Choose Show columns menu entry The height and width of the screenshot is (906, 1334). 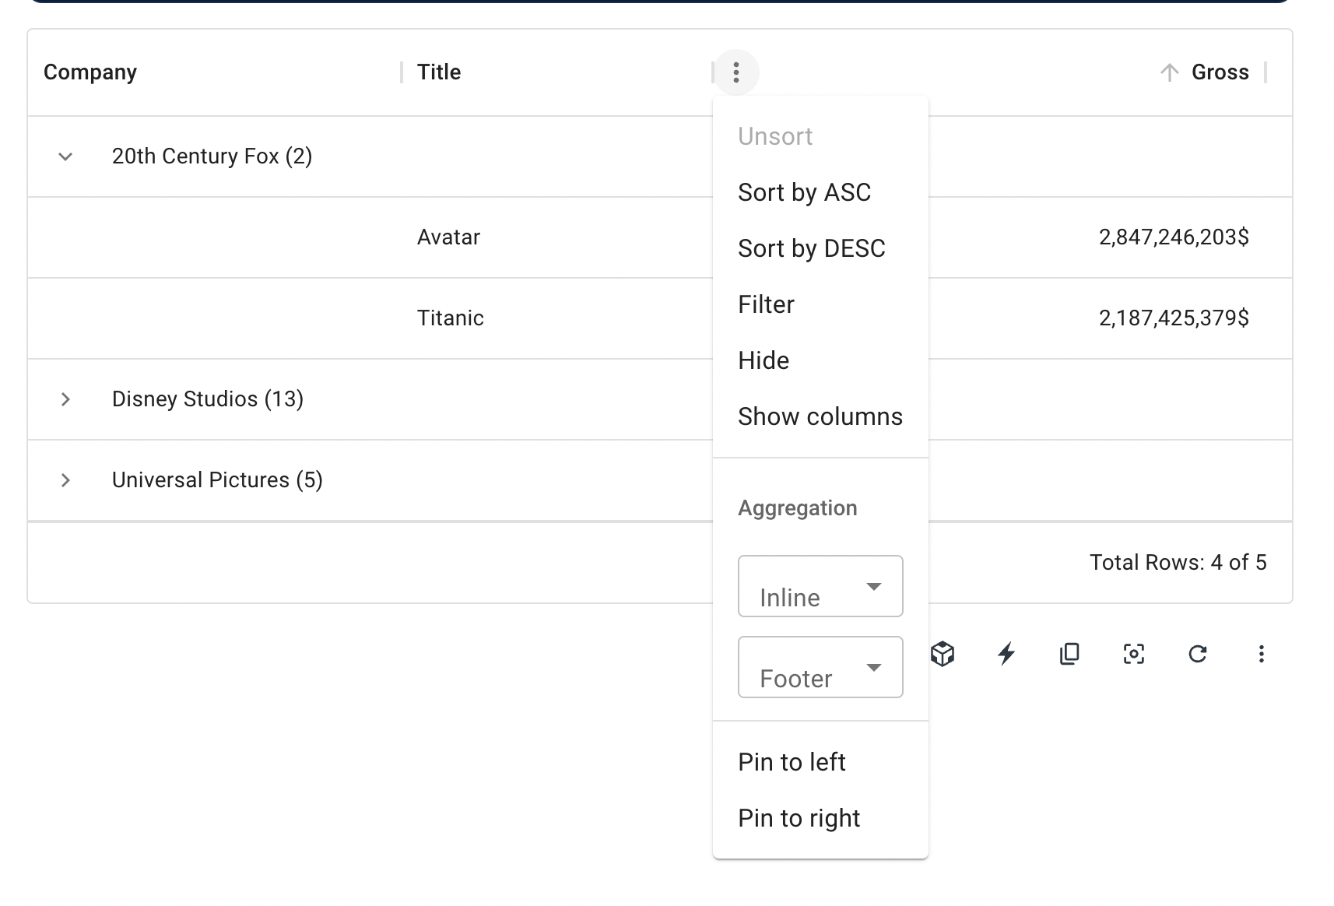(x=820, y=416)
